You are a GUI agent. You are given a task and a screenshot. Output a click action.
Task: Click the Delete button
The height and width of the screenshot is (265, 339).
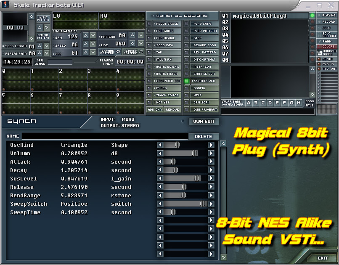[204, 136]
